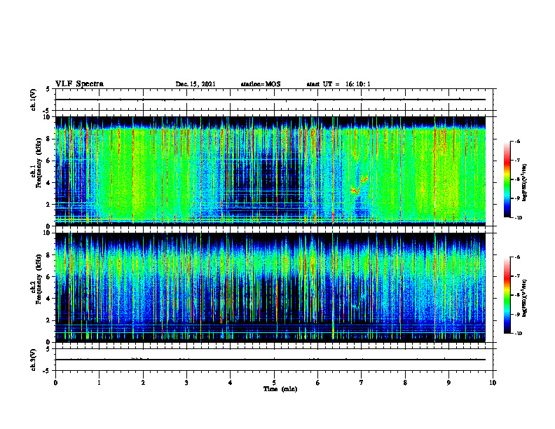Screen dimensions: 555x429
Task: Click the ch.2 'Frequency (kHz)' axis label
Action: coord(39,279)
